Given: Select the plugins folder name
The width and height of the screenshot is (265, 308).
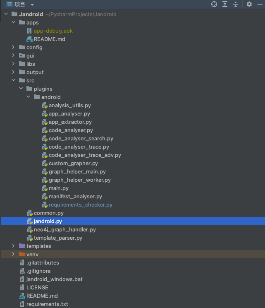Looking at the screenshot, I should click(43, 89).
